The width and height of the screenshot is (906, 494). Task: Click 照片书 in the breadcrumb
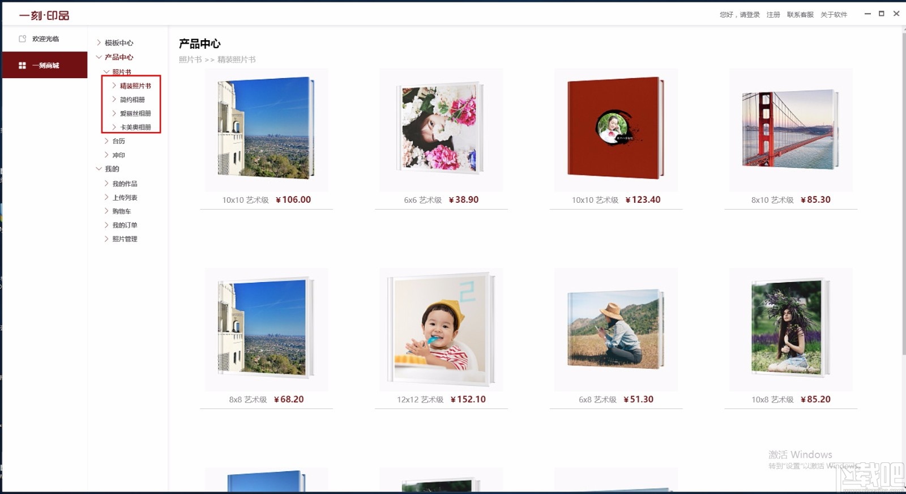190,59
